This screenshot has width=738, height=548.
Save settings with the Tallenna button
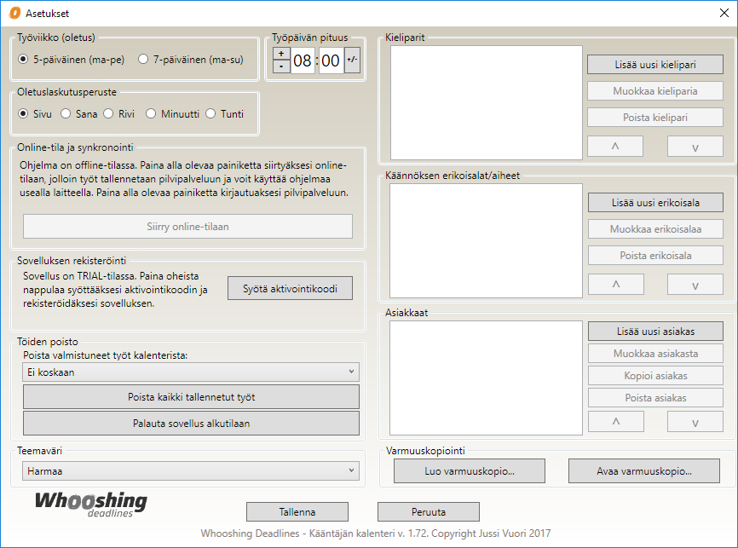(x=297, y=511)
